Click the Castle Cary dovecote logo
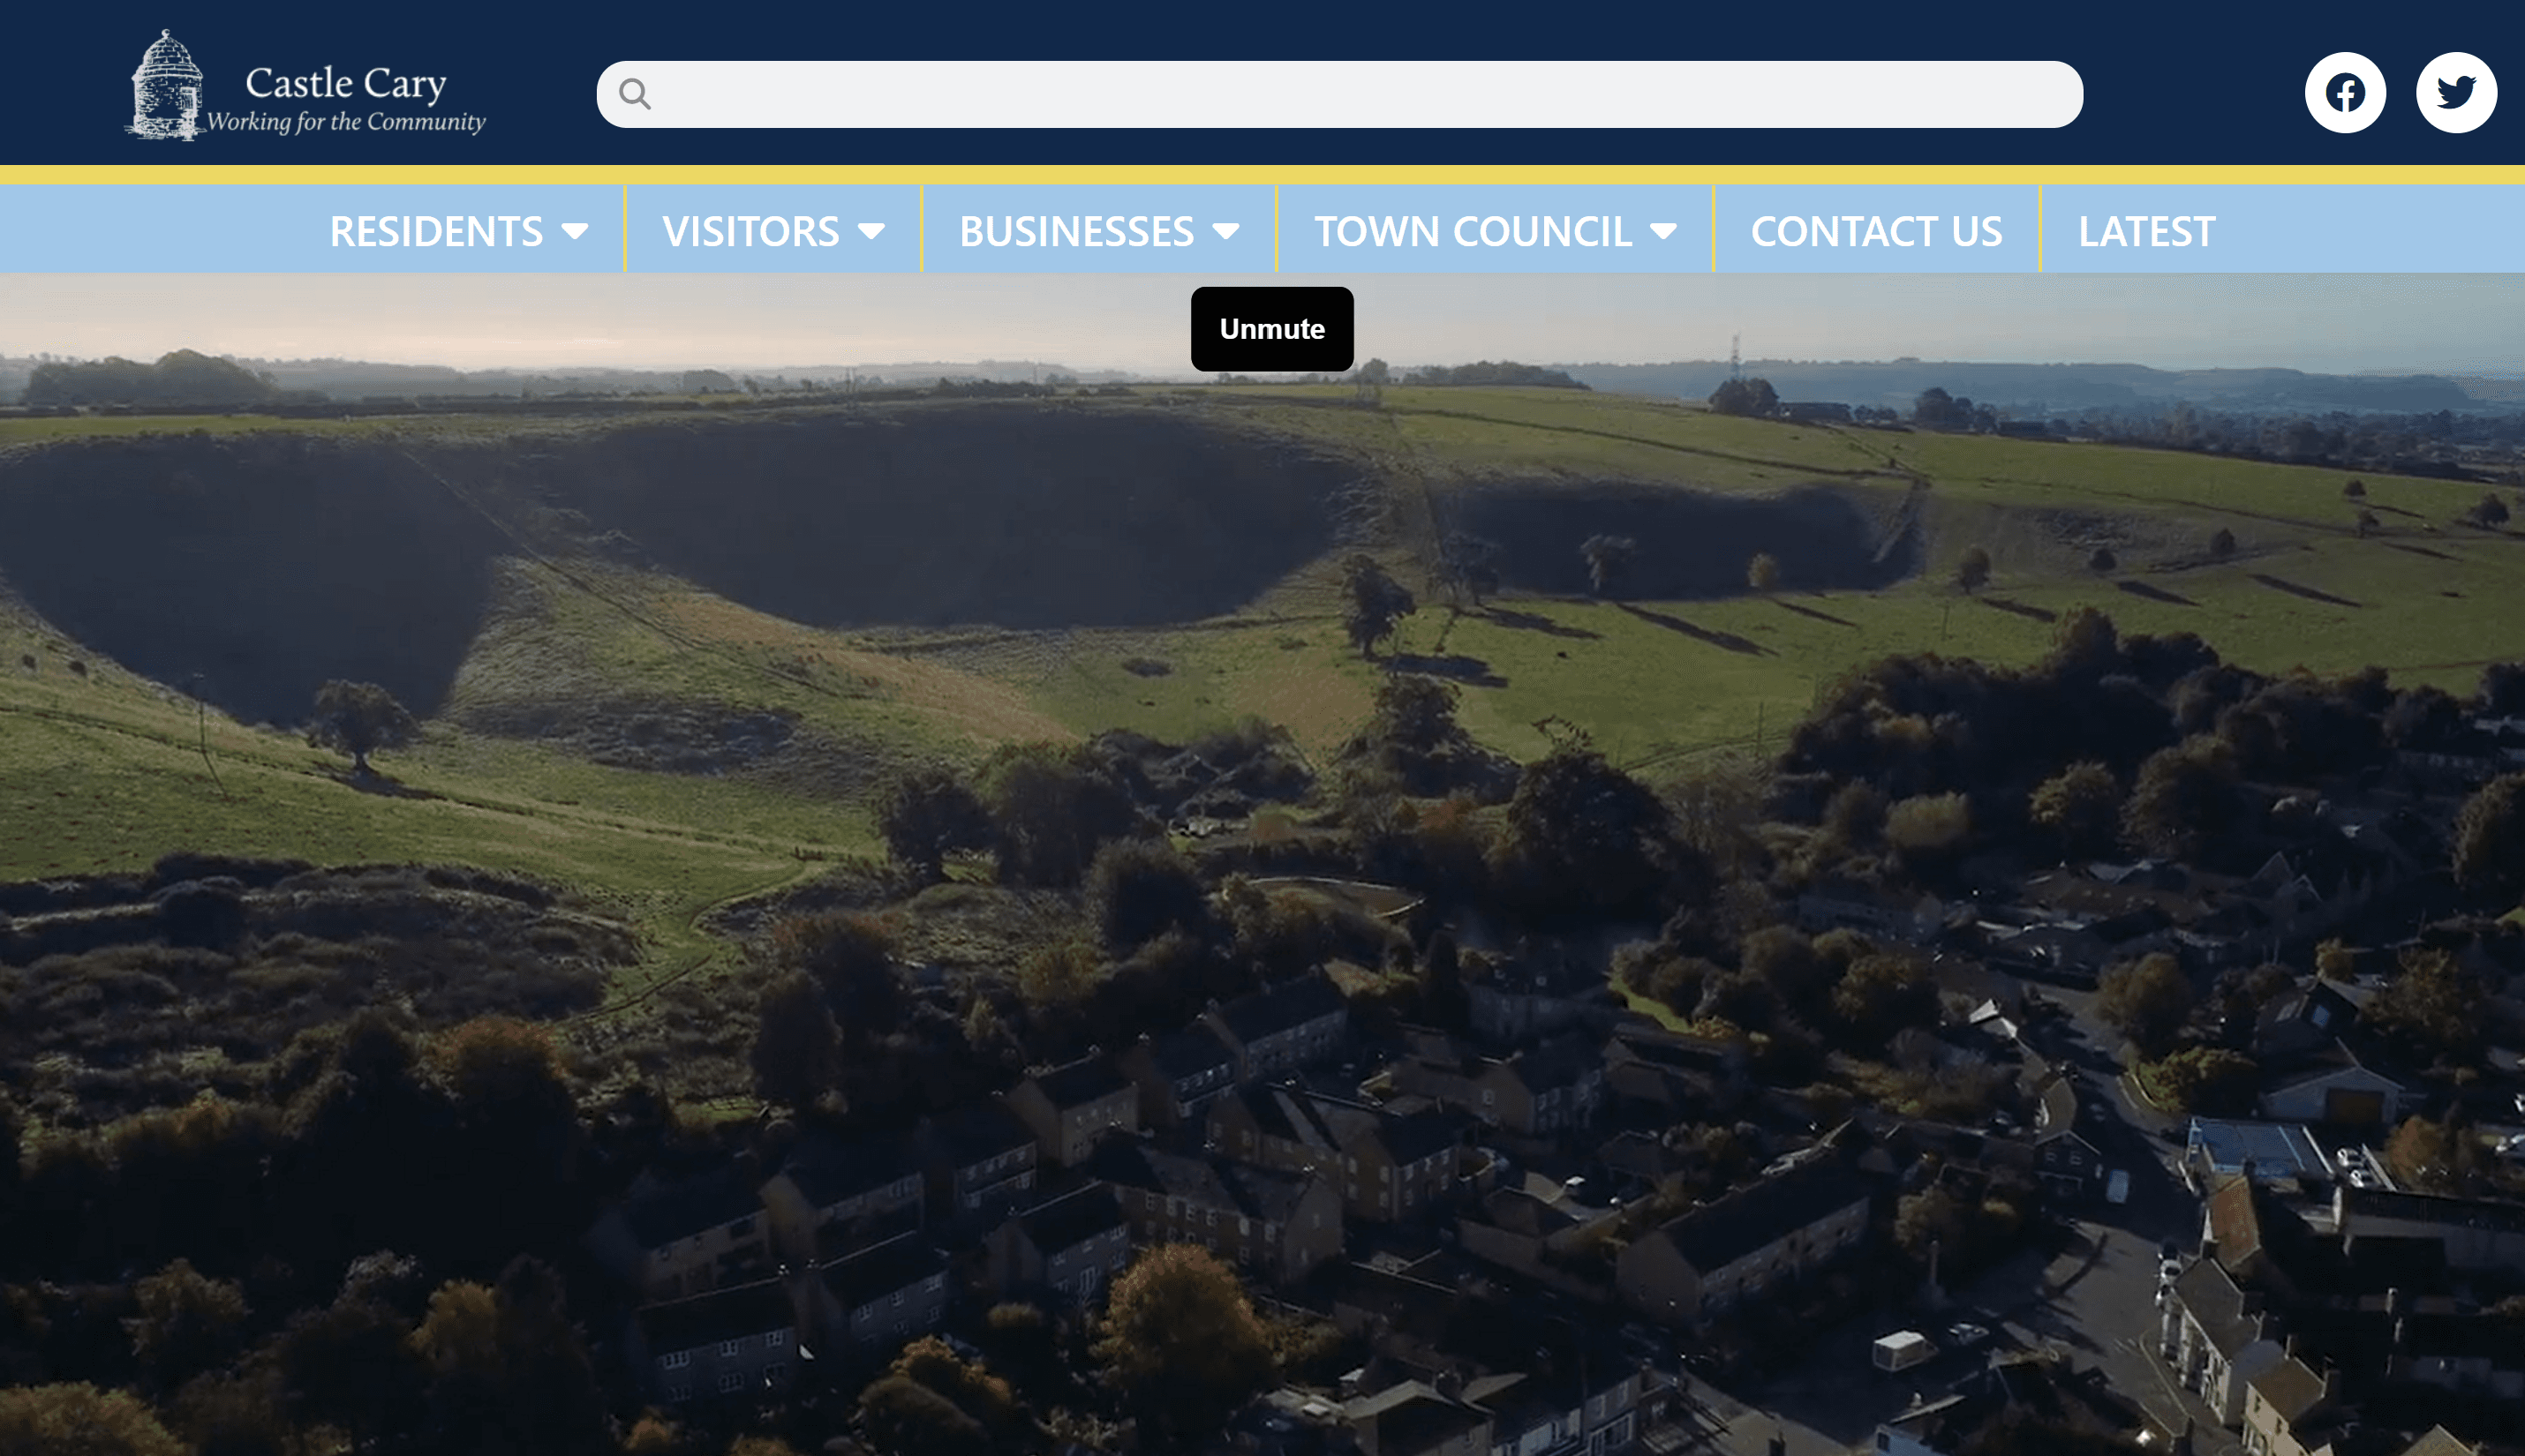 (x=168, y=84)
